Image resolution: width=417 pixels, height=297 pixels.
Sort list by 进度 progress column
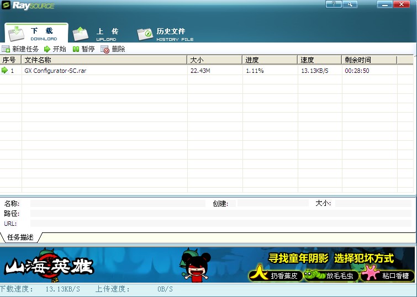[x=270, y=60]
